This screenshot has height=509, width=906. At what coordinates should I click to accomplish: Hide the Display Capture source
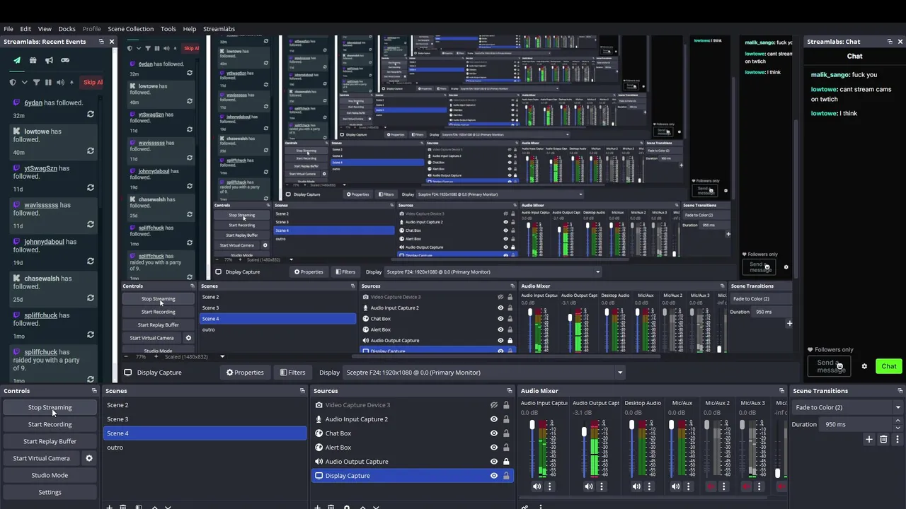click(x=494, y=476)
